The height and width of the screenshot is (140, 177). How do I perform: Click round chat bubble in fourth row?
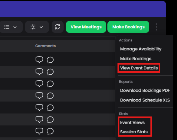tap(50, 96)
